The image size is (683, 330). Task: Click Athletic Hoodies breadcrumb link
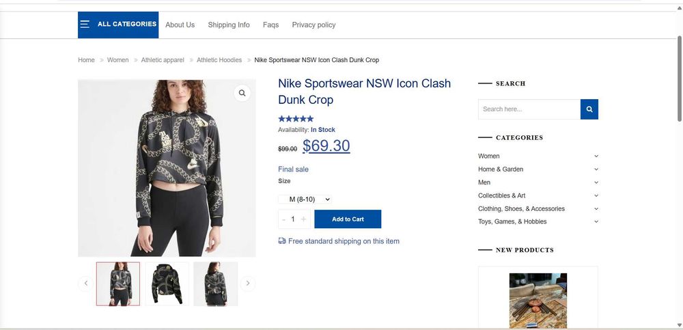point(219,60)
